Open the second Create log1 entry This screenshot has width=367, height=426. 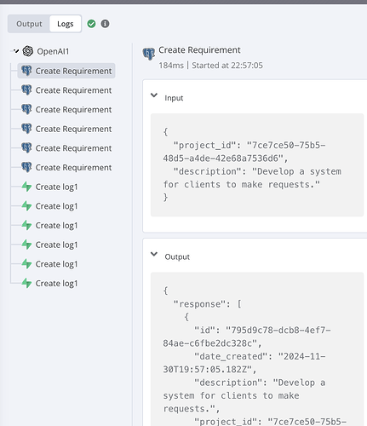49,206
